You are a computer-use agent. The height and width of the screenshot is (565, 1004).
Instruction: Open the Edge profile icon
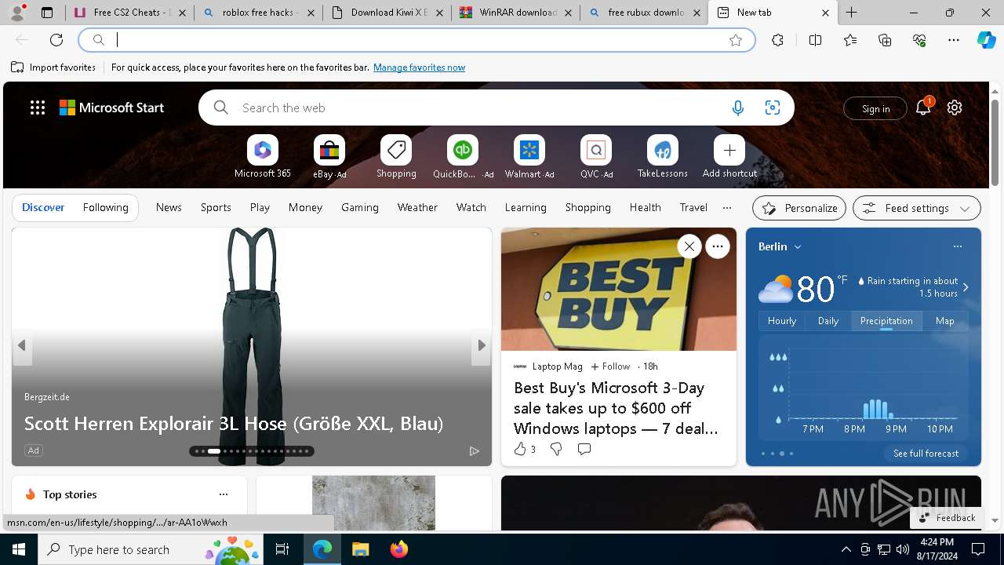[17, 13]
